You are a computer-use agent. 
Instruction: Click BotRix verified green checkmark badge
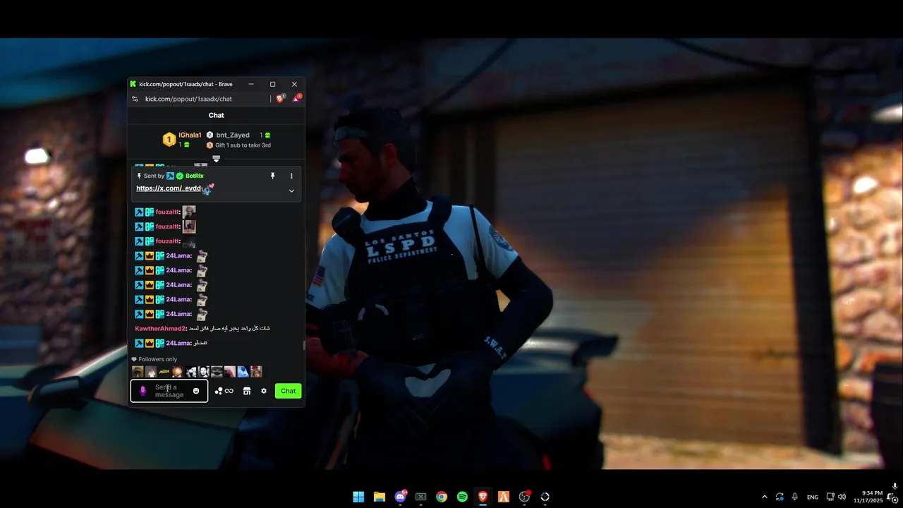[x=180, y=176]
